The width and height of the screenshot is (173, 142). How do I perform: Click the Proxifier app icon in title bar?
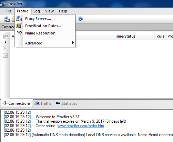3,4
